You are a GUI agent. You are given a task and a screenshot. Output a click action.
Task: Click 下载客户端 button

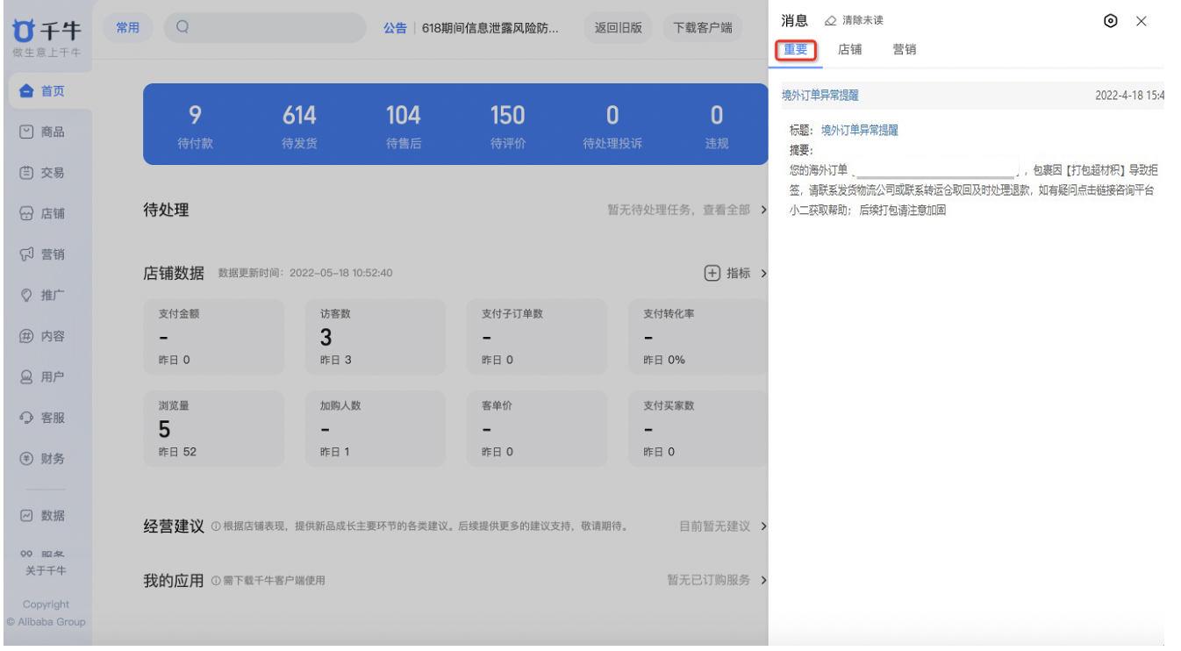(x=703, y=27)
